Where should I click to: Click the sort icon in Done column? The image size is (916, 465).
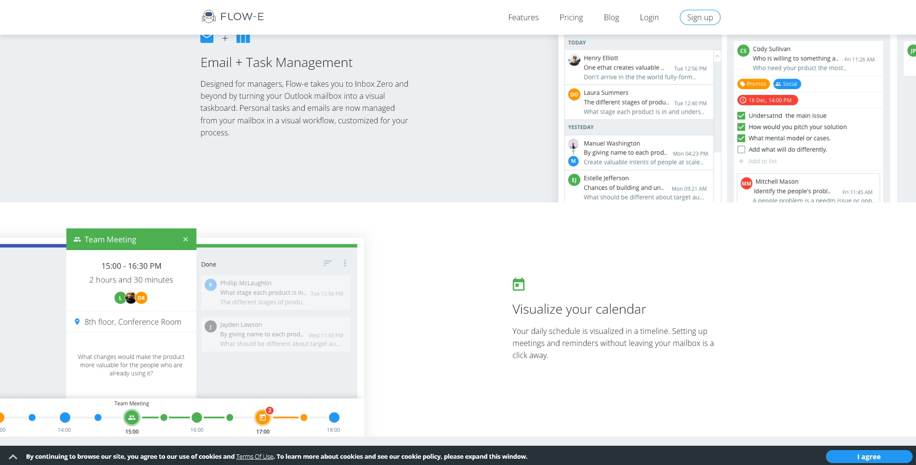327,263
